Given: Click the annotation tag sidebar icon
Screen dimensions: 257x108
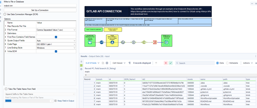Looking at the screenshot, I should point(1,13).
